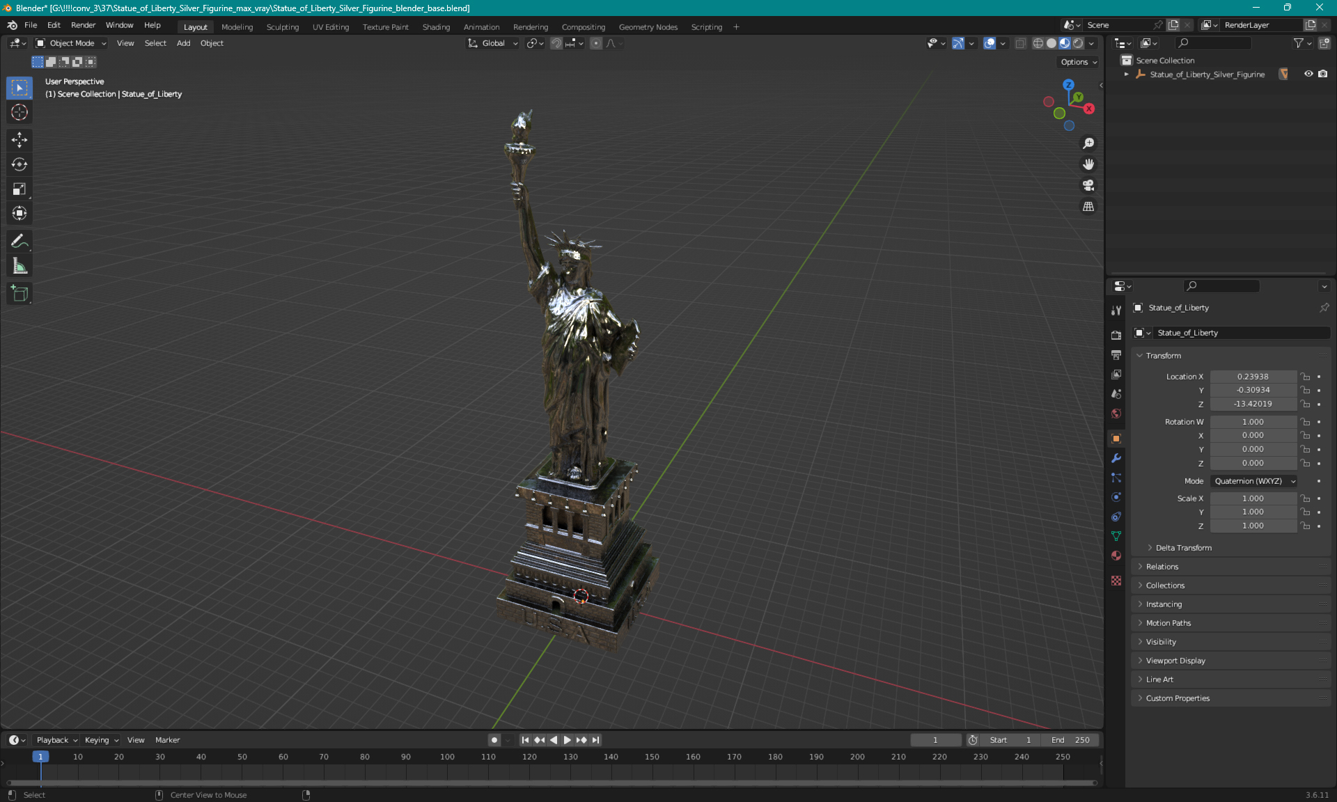This screenshot has width=1337, height=802.
Task: Open the Playback dropdown in timeline
Action: (x=57, y=740)
